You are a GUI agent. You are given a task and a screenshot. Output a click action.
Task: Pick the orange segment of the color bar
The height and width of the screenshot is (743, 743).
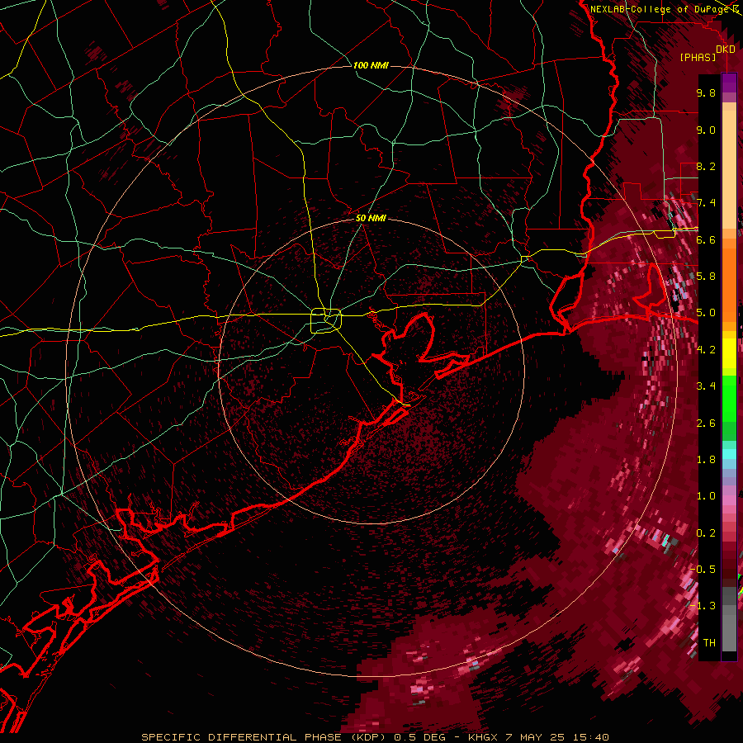pos(729,281)
